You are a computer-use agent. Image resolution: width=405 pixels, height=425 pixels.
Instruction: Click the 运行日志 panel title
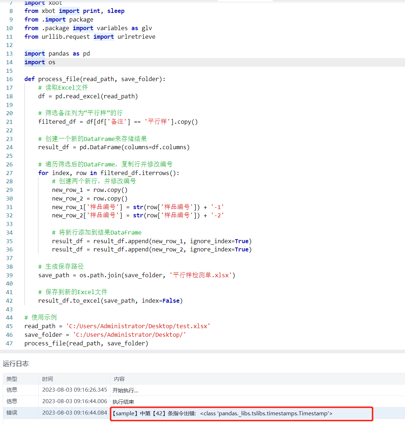[16, 364]
